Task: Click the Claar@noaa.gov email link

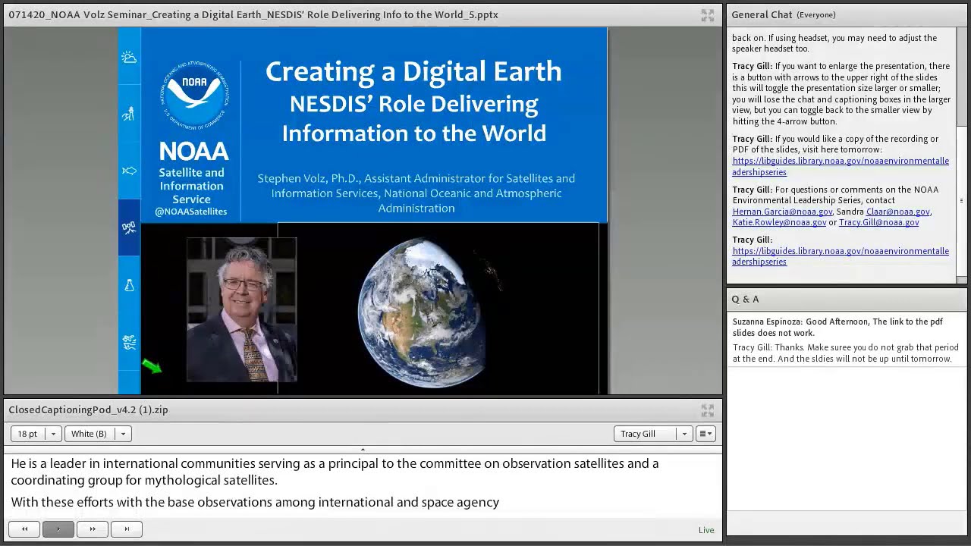Action: pyautogui.click(x=898, y=212)
